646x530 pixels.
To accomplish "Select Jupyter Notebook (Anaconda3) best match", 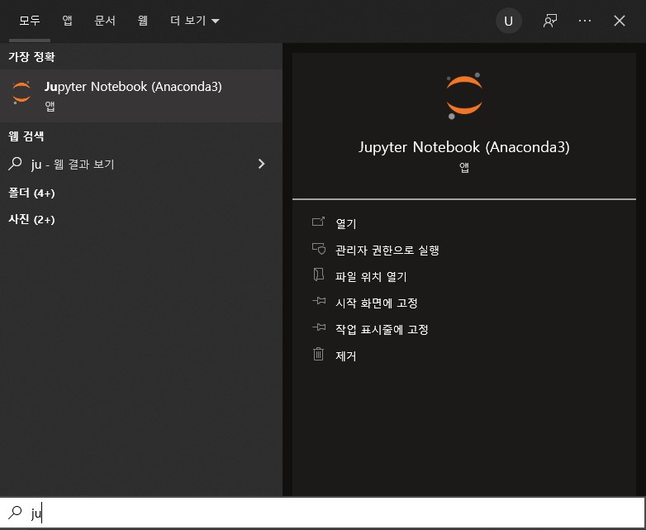I will click(x=141, y=96).
